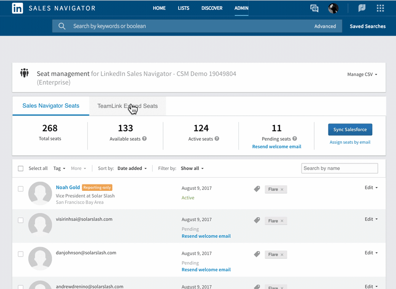The width and height of the screenshot is (396, 289).
Task: Switch to the TeamLink Extend Seats tab
Action: point(127,105)
